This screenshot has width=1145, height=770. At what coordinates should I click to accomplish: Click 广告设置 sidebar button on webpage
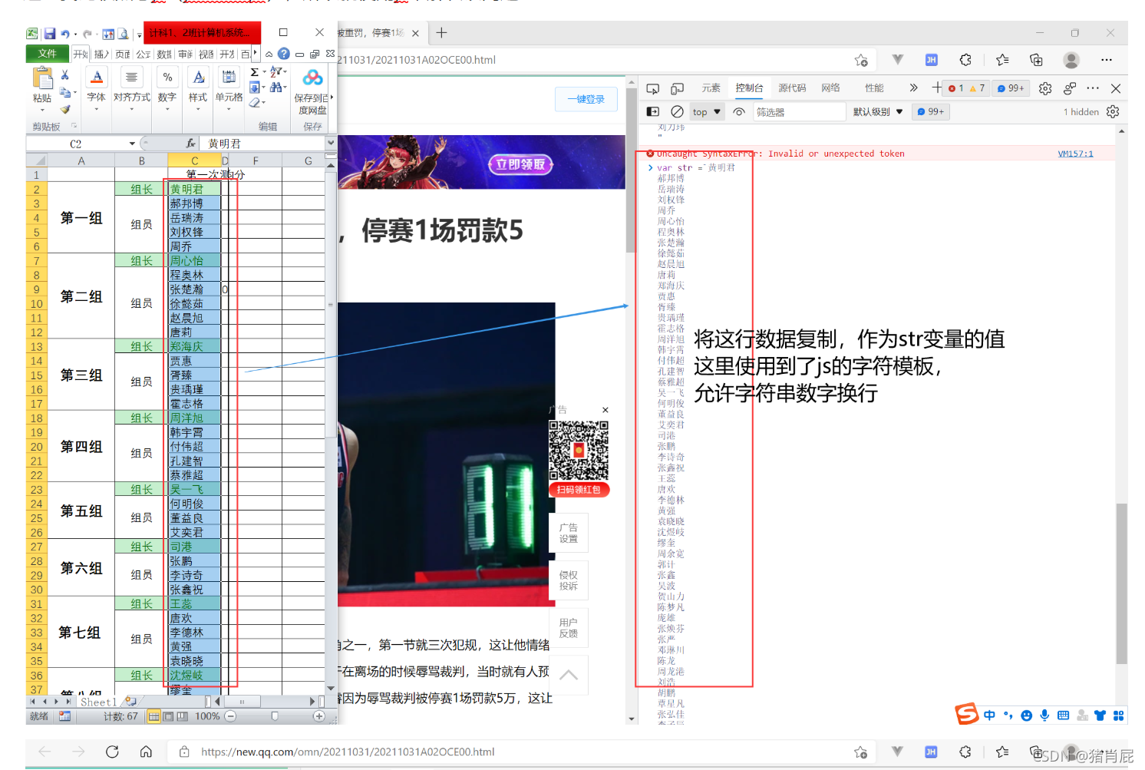[569, 533]
